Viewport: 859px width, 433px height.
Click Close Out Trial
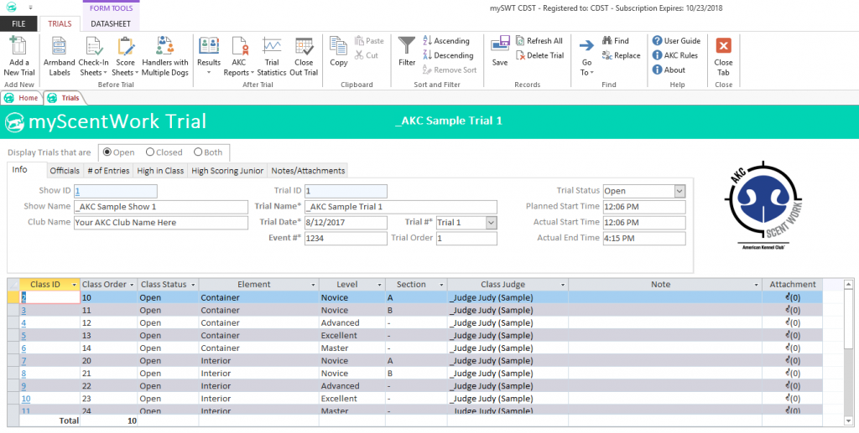(304, 56)
